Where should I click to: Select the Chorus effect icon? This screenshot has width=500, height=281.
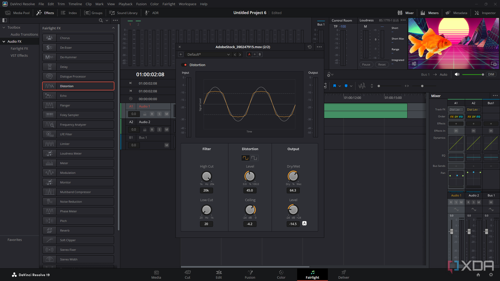[49, 38]
